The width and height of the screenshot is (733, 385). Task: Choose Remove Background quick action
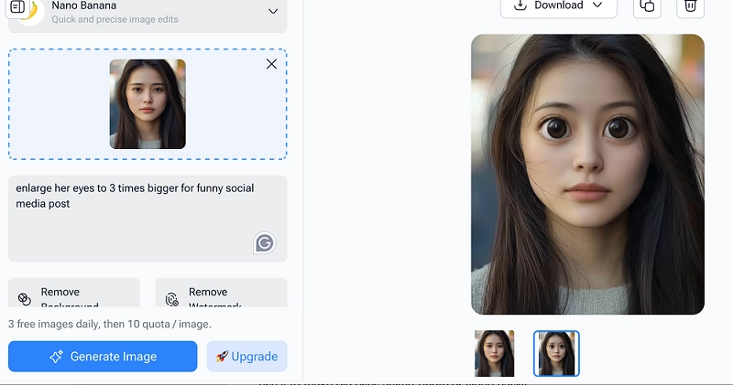[x=74, y=293]
